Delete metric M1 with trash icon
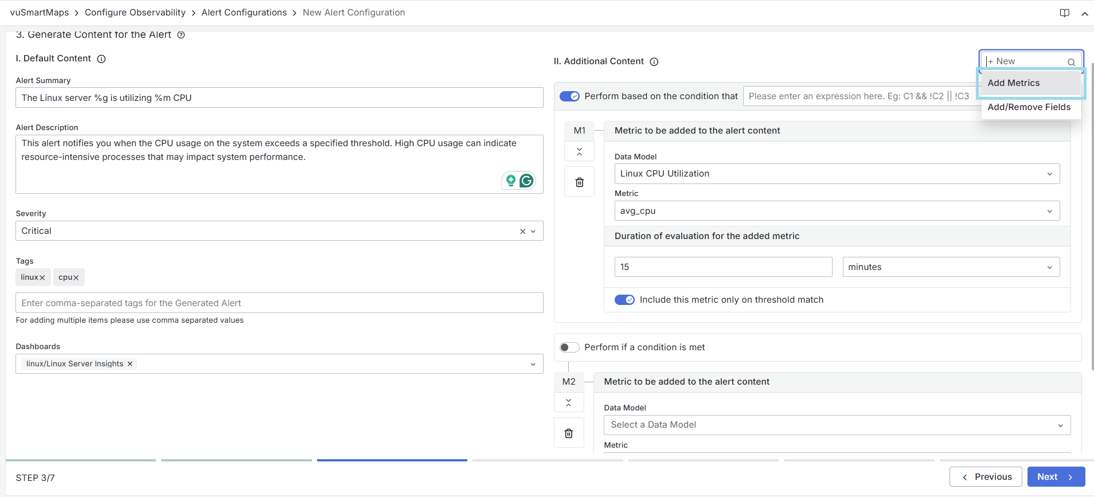Image resolution: width=1094 pixels, height=497 pixels. (579, 182)
